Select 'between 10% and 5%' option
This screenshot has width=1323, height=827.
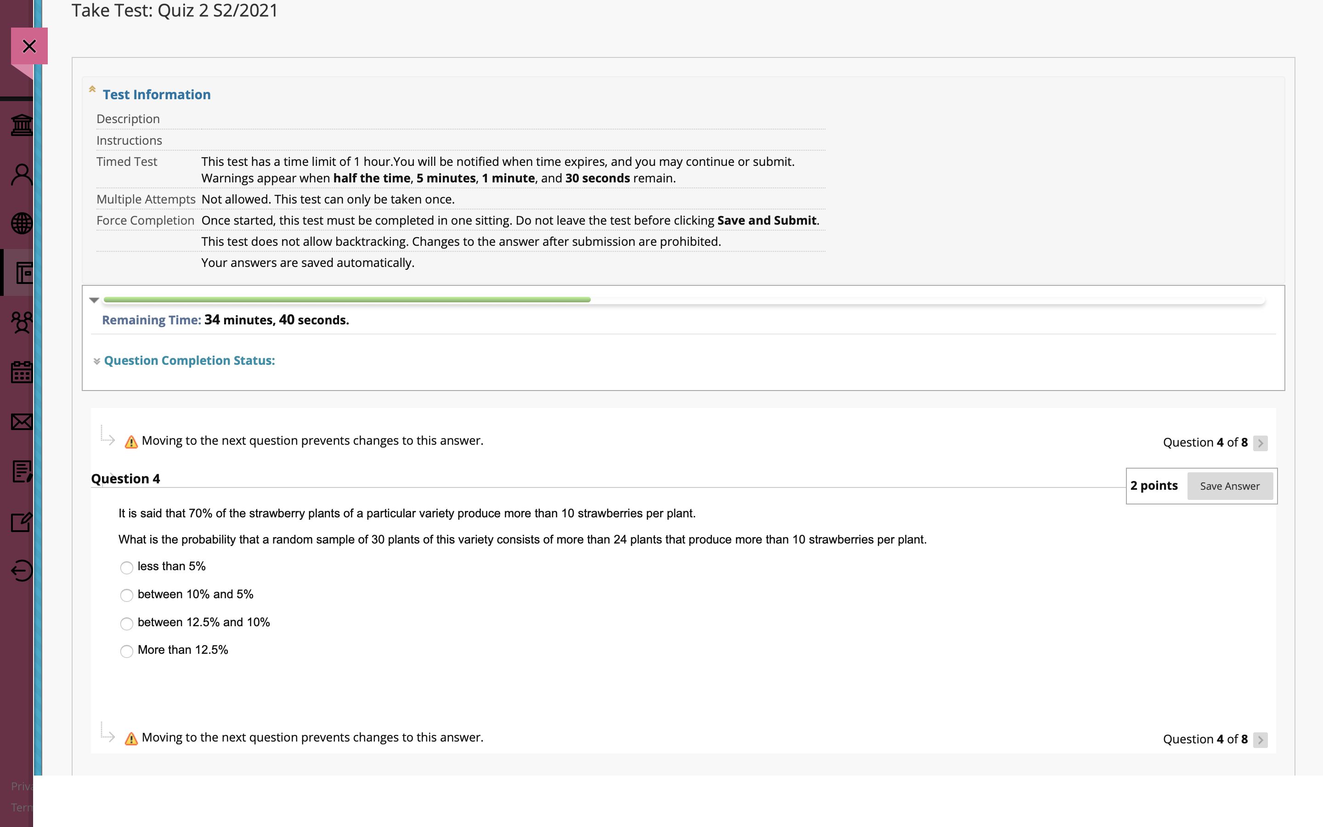pyautogui.click(x=126, y=595)
